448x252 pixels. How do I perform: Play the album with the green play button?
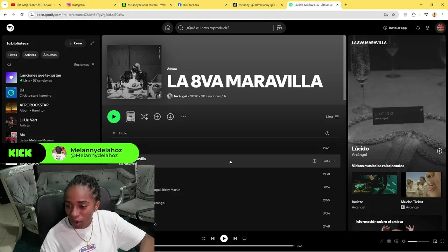pyautogui.click(x=114, y=117)
